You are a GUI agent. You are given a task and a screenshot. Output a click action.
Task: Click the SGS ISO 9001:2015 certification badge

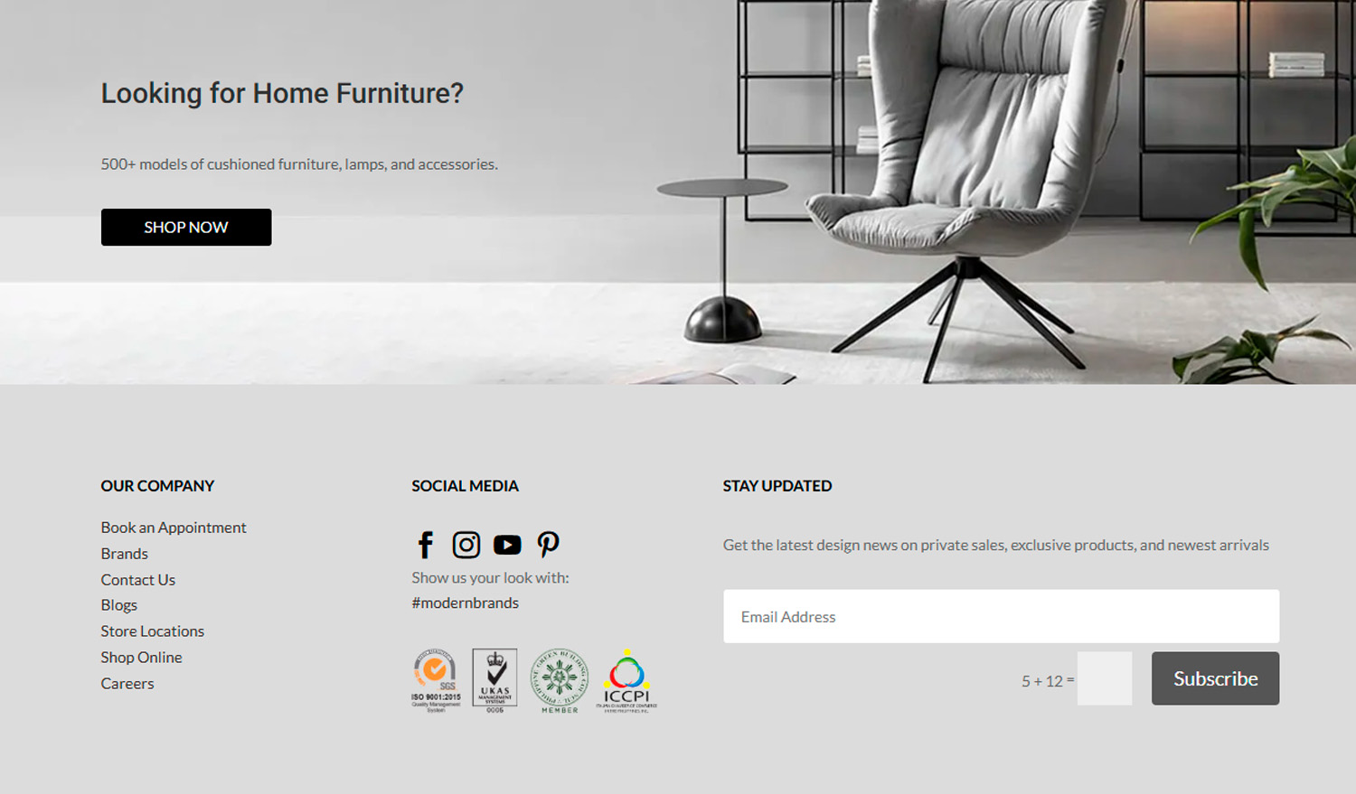(x=436, y=681)
